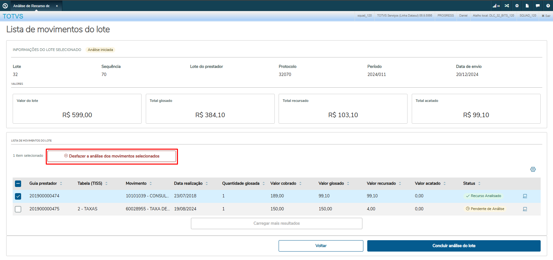Sort by Data realização column arrows
This screenshot has height=260, width=553.
207,184
